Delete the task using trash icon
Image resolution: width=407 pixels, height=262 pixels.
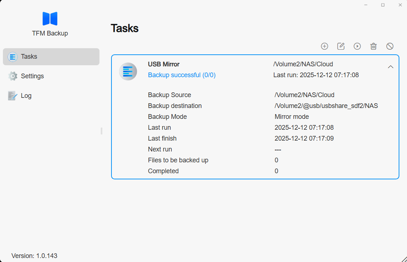point(374,46)
